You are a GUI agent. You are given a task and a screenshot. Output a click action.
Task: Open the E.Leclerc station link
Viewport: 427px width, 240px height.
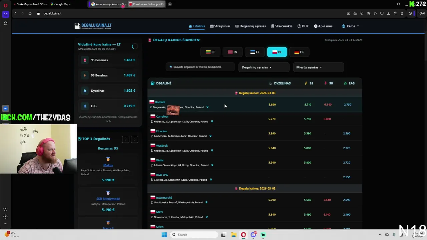(x=162, y=131)
